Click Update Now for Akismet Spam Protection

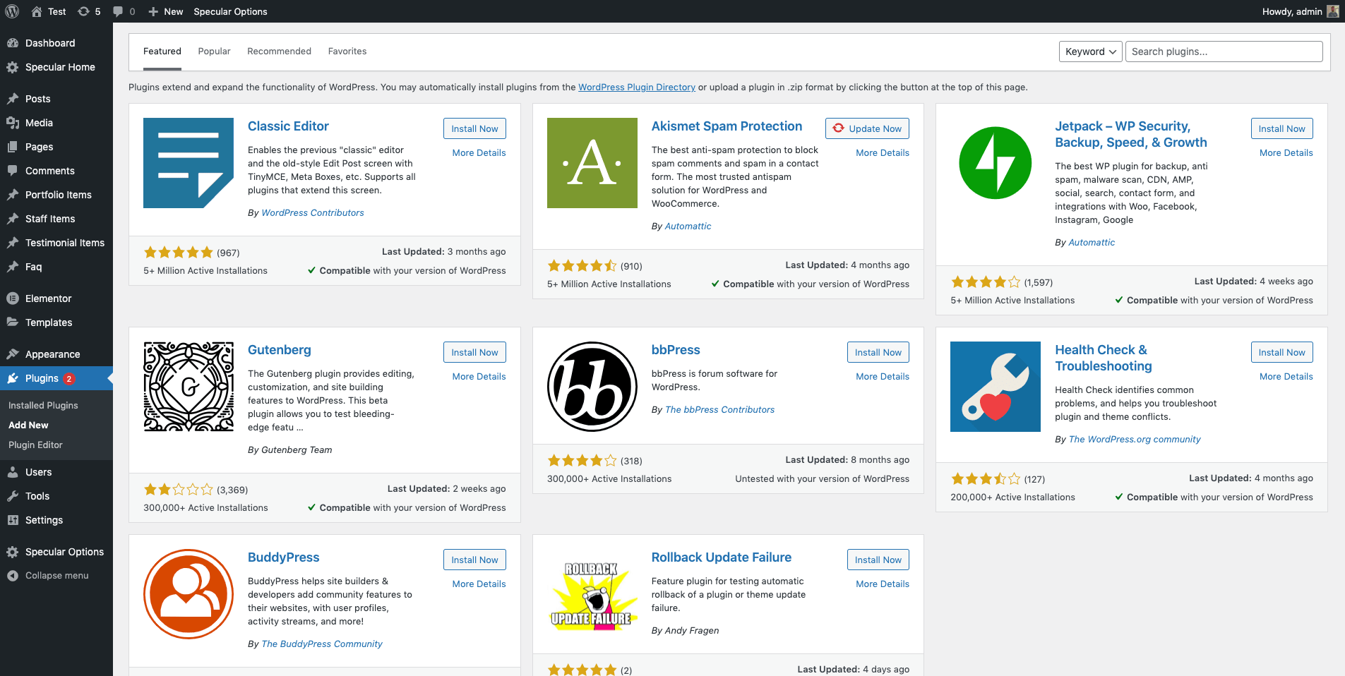click(867, 128)
